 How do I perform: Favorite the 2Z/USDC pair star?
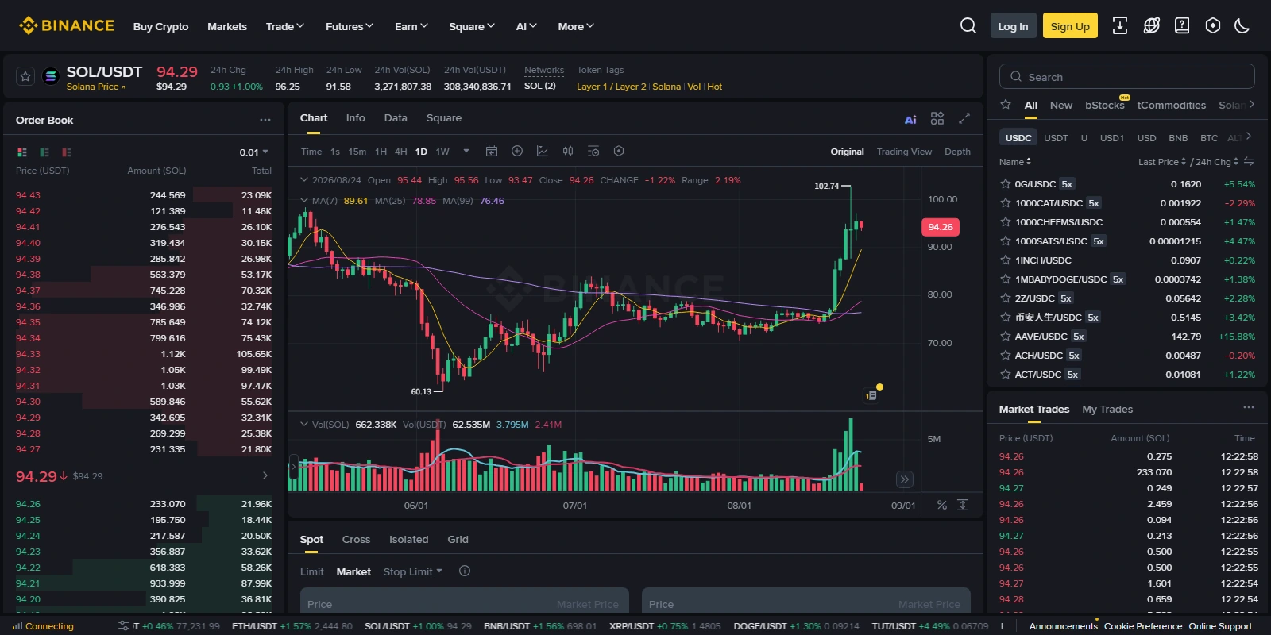tap(1005, 298)
